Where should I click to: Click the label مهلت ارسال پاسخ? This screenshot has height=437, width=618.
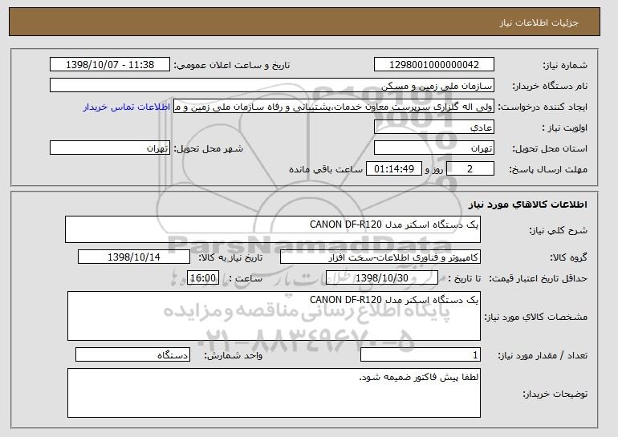pos(548,169)
